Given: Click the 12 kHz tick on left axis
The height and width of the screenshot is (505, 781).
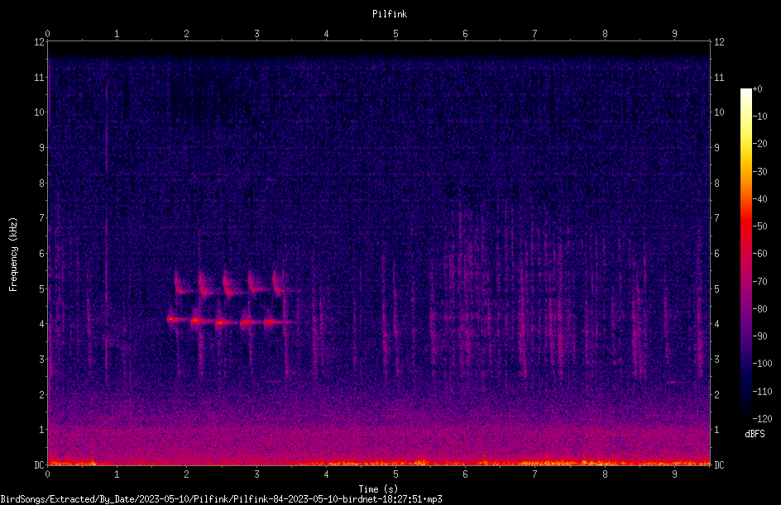Looking at the screenshot, I should pos(39,42).
